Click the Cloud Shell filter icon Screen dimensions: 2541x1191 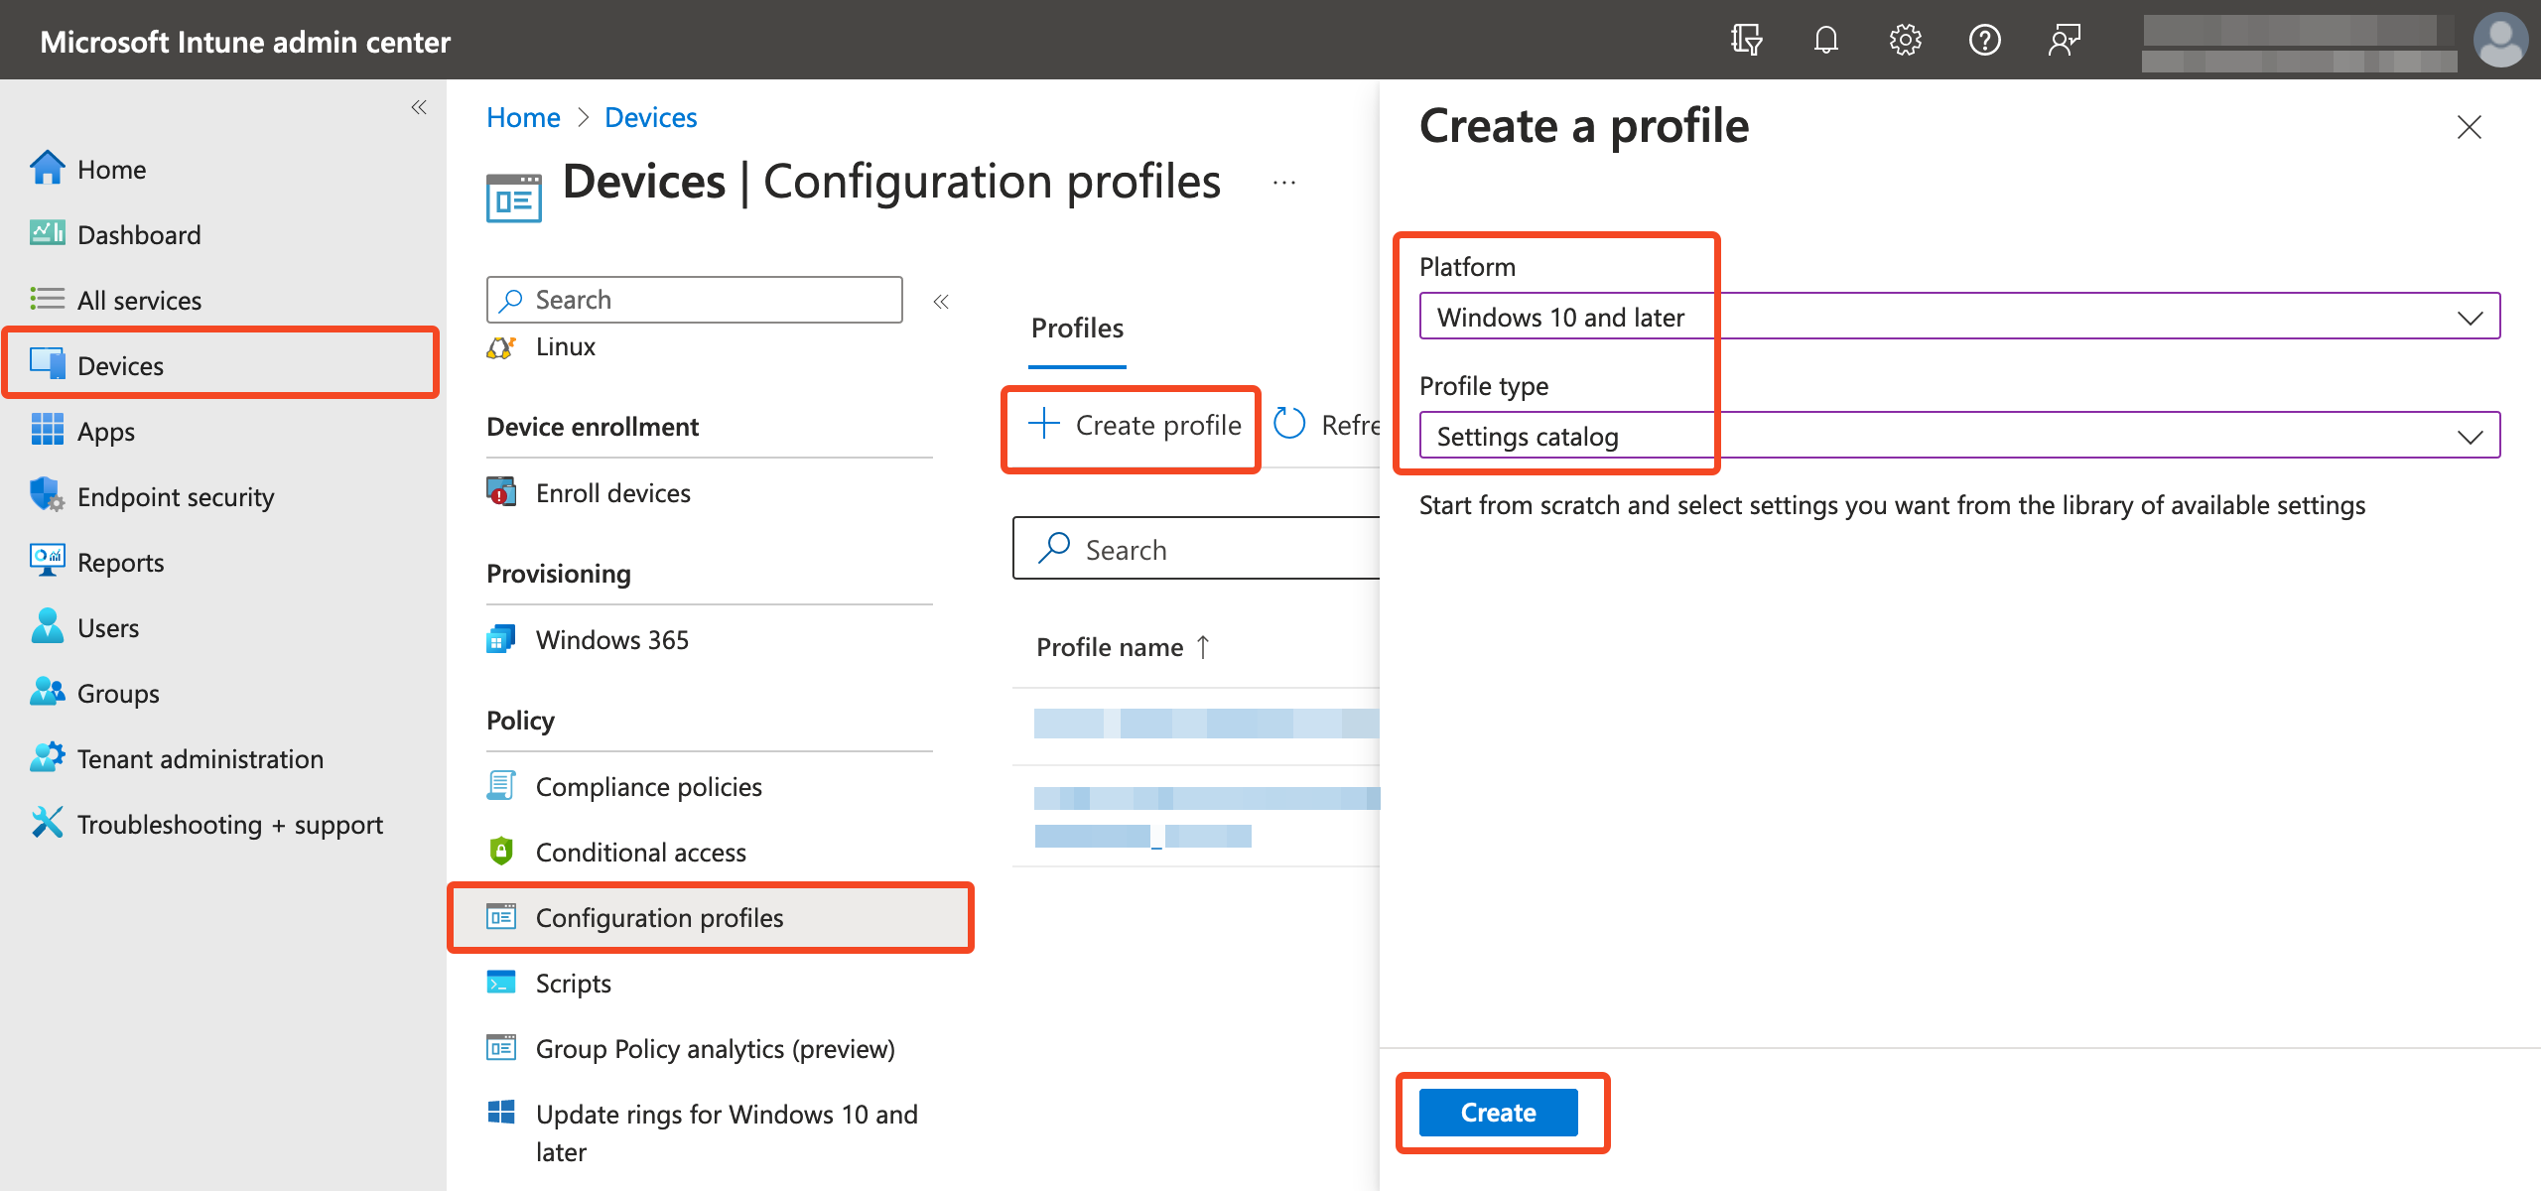[1746, 41]
